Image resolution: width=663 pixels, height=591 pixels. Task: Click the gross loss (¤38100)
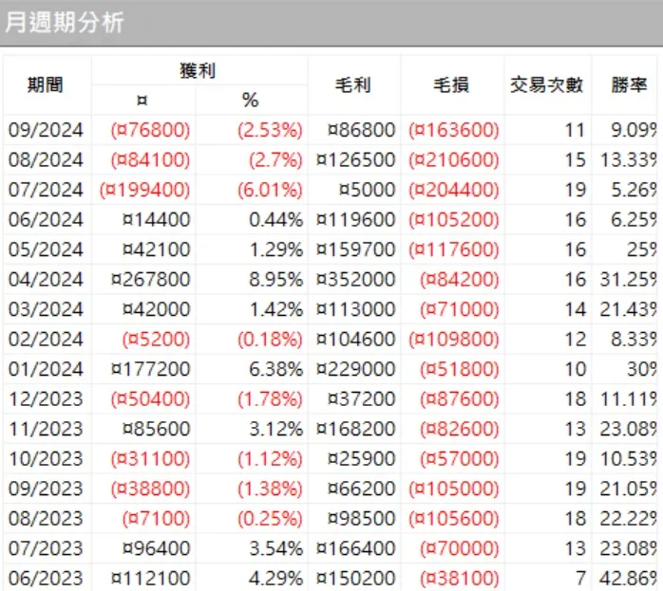click(x=460, y=578)
